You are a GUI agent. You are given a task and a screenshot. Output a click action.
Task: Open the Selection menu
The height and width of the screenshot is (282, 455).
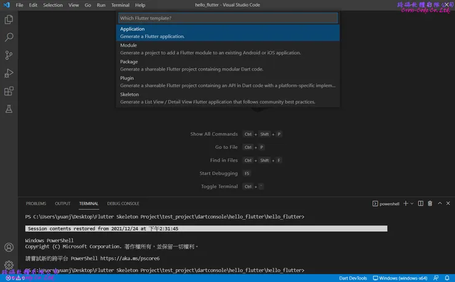click(53, 5)
